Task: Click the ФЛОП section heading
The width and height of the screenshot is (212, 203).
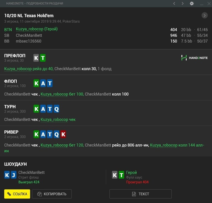Action: pyautogui.click(x=11, y=81)
